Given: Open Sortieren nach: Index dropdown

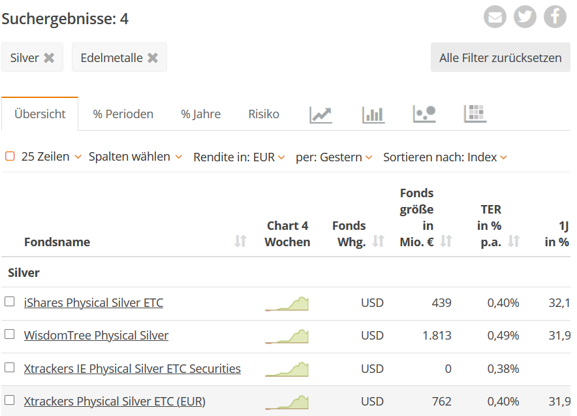Looking at the screenshot, I should (445, 157).
